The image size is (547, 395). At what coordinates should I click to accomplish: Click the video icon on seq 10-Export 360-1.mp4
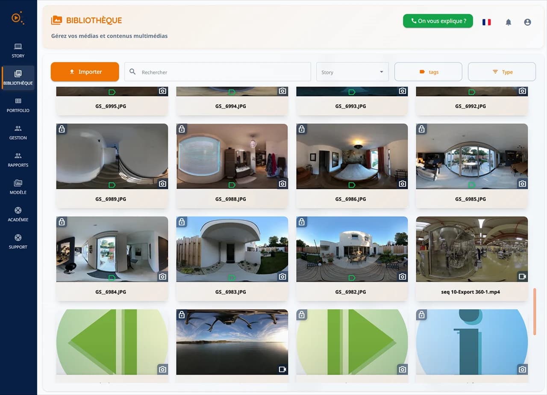tap(522, 276)
